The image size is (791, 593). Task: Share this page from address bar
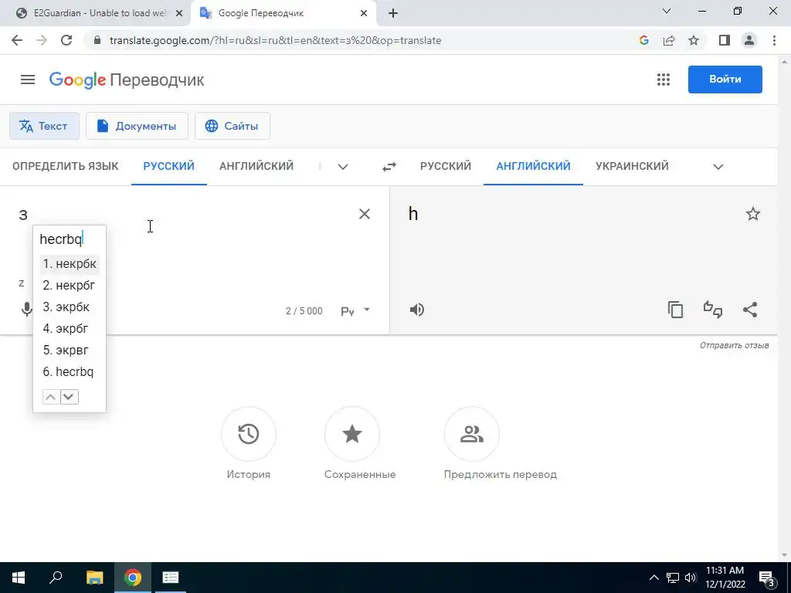669,40
